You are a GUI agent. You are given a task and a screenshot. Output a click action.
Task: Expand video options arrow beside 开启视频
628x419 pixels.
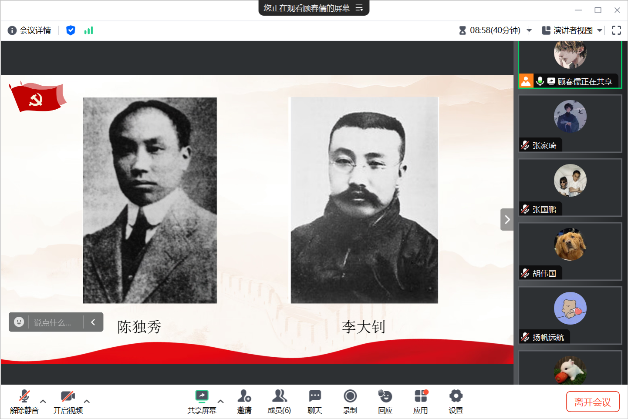click(87, 401)
